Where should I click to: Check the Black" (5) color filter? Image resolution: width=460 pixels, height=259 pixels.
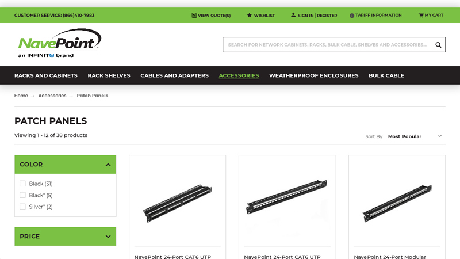[22, 195]
